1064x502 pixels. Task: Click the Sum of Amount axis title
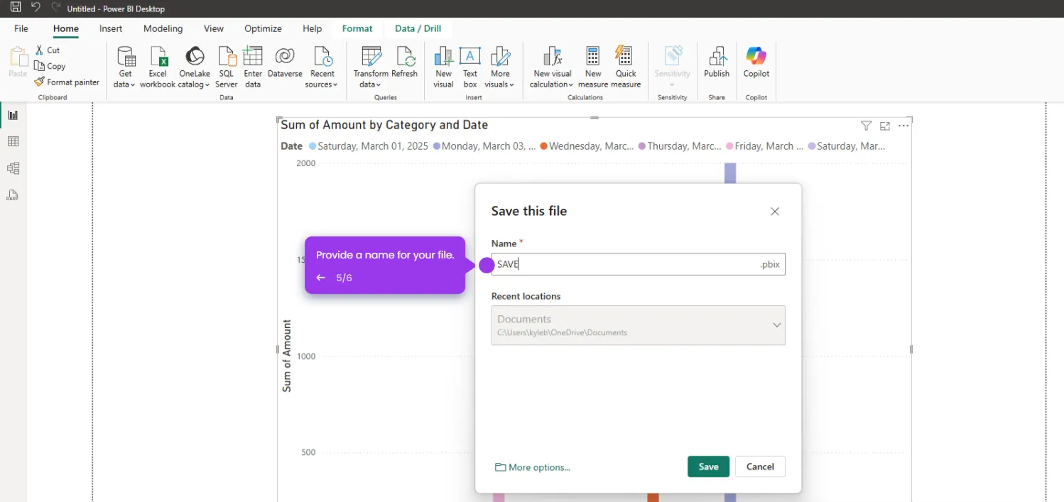[287, 356]
